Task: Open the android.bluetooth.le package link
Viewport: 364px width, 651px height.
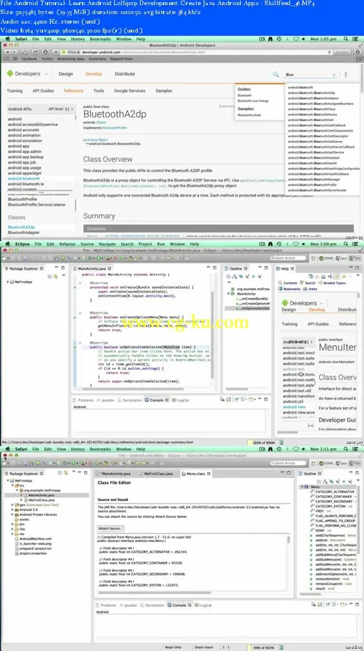Action: [26, 184]
